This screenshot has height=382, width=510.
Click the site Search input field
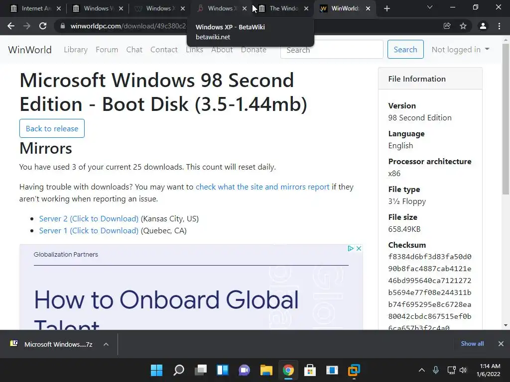[x=332, y=49]
